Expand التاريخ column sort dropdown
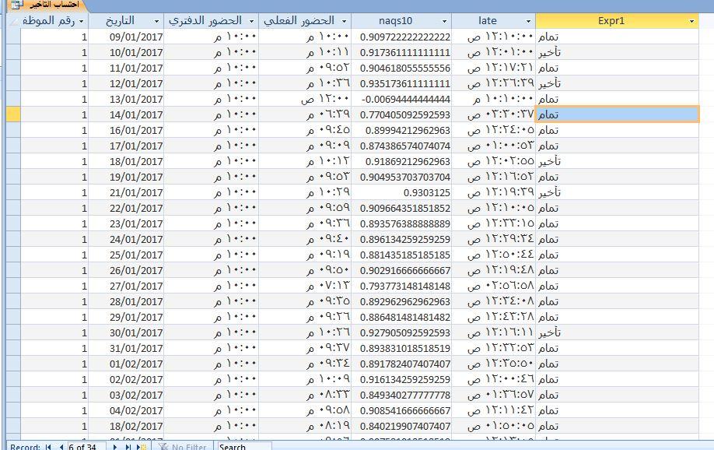The image size is (714, 450). (157, 21)
